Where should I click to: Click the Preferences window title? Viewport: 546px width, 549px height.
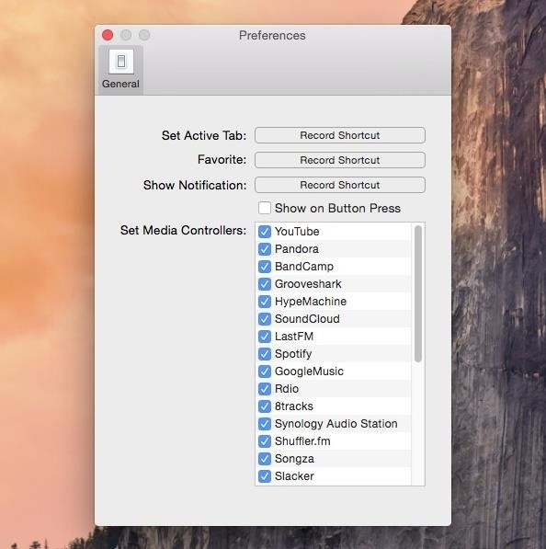coord(272,35)
